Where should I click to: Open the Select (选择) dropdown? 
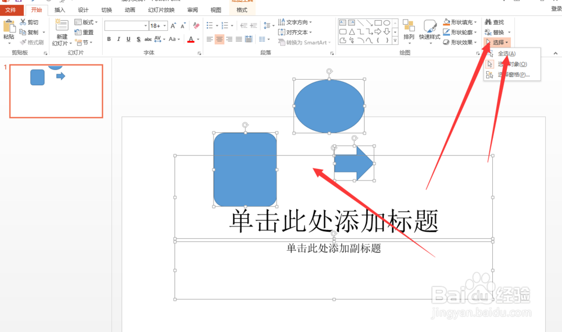497,42
